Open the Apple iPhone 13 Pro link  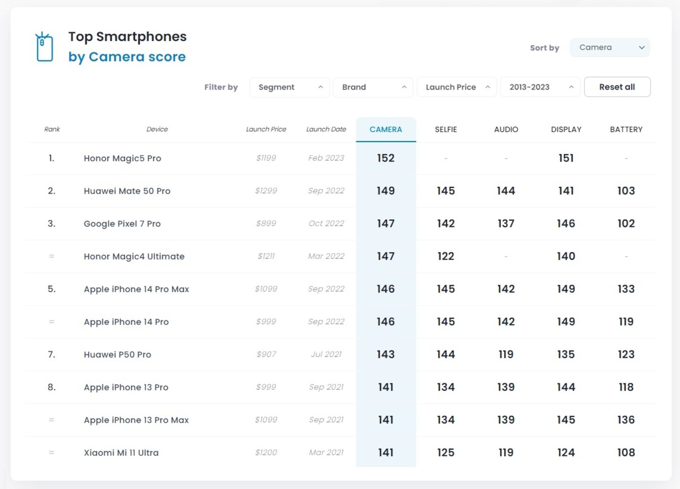click(126, 388)
